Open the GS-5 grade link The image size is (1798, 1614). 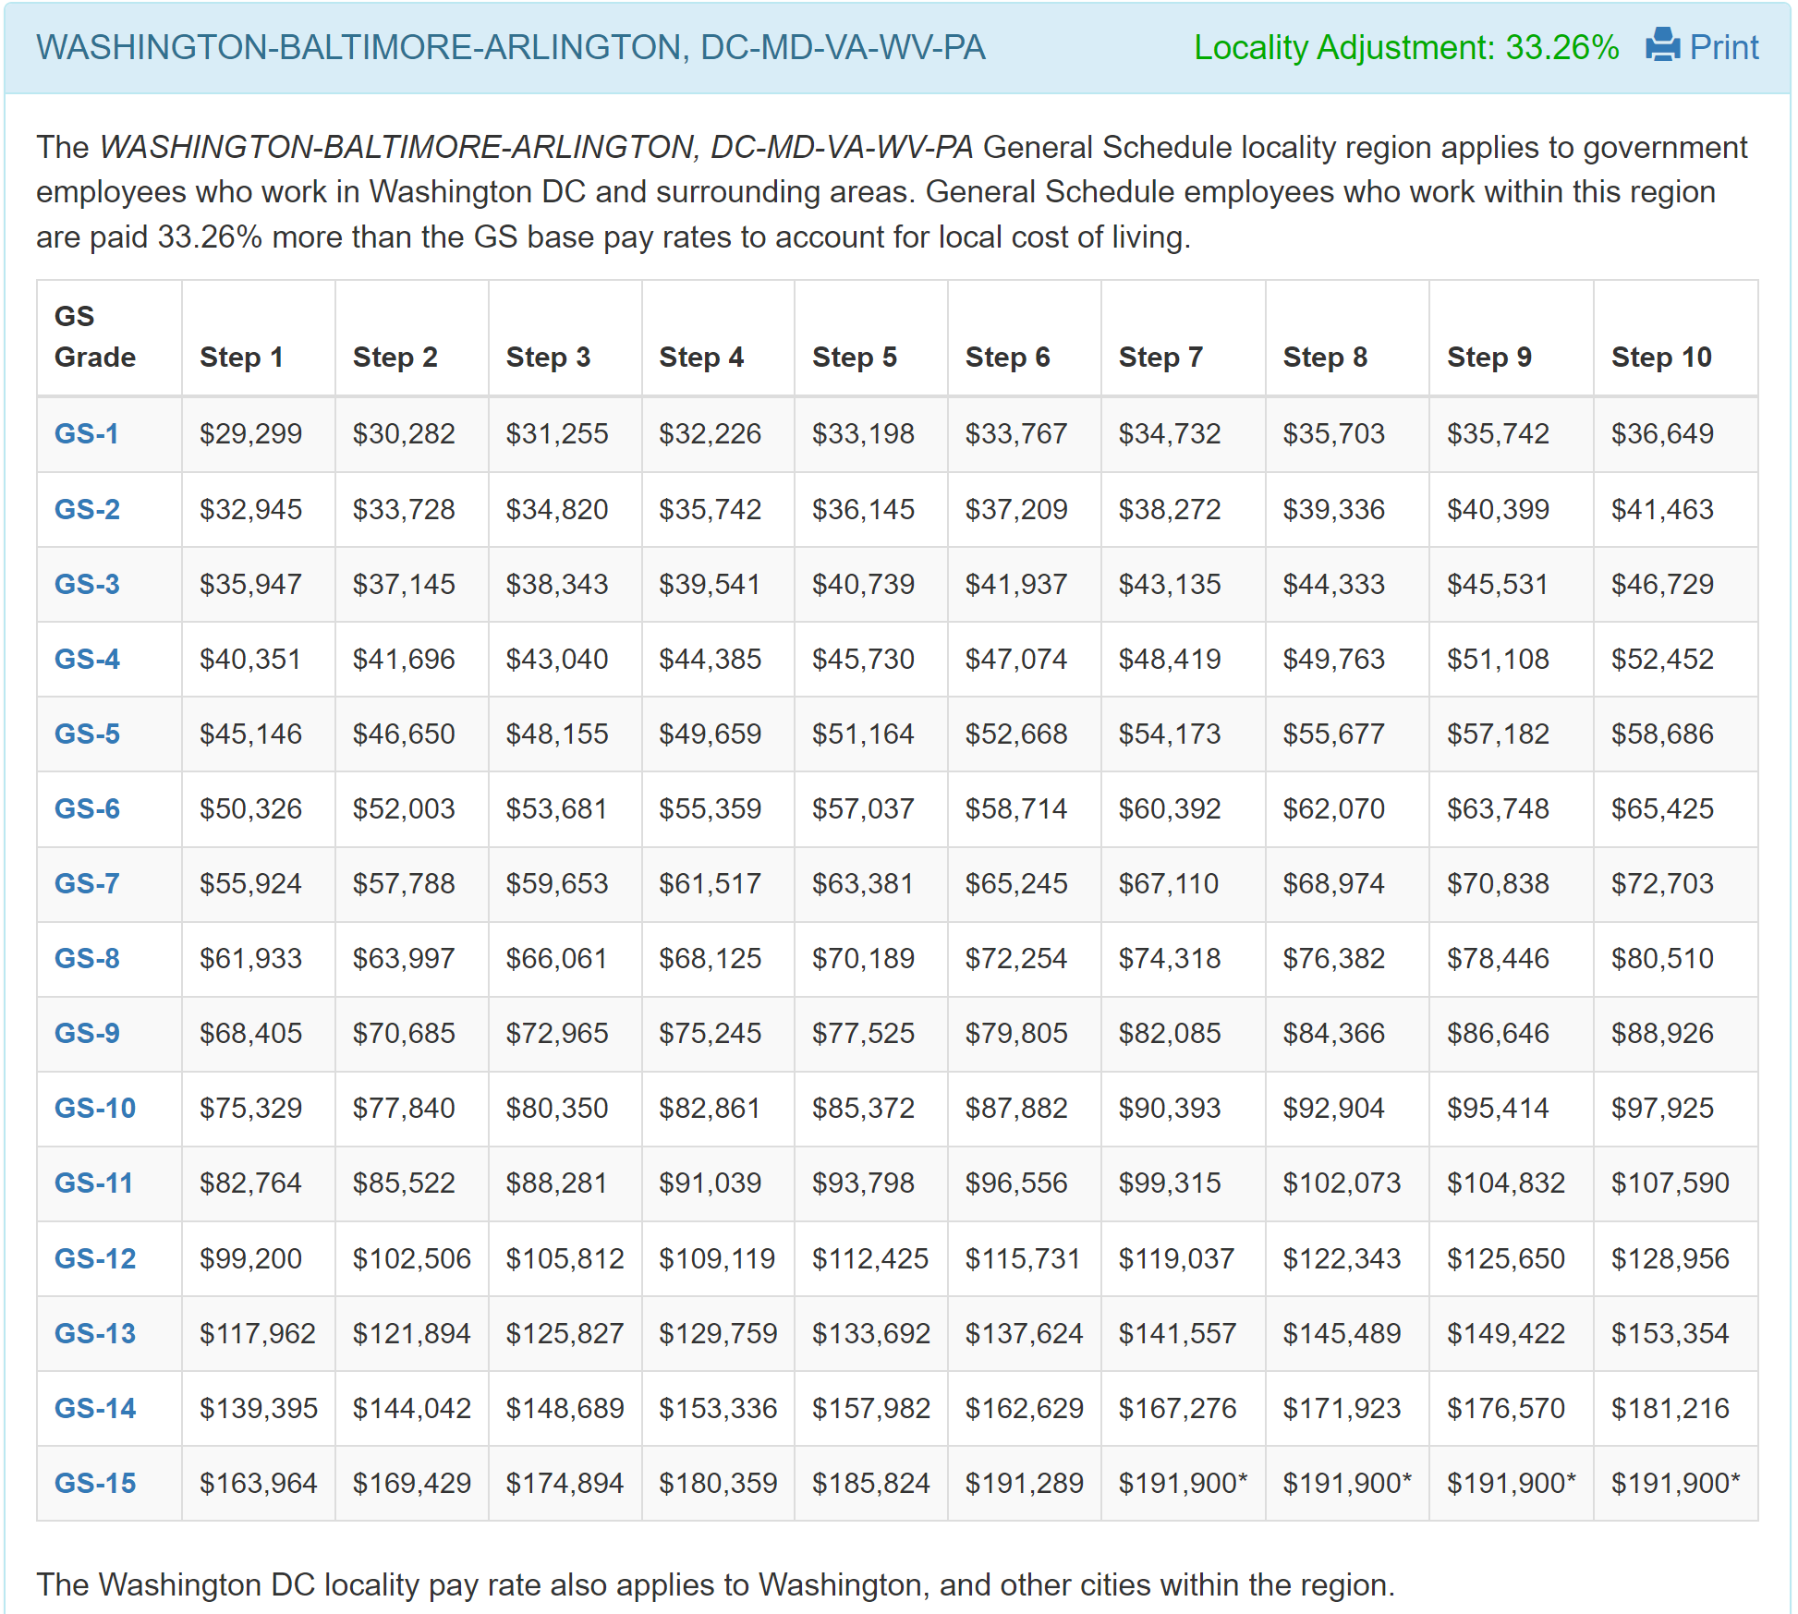pos(87,734)
